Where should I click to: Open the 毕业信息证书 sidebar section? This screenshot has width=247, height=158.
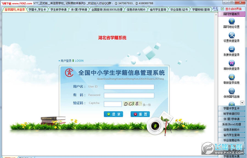point(231,140)
